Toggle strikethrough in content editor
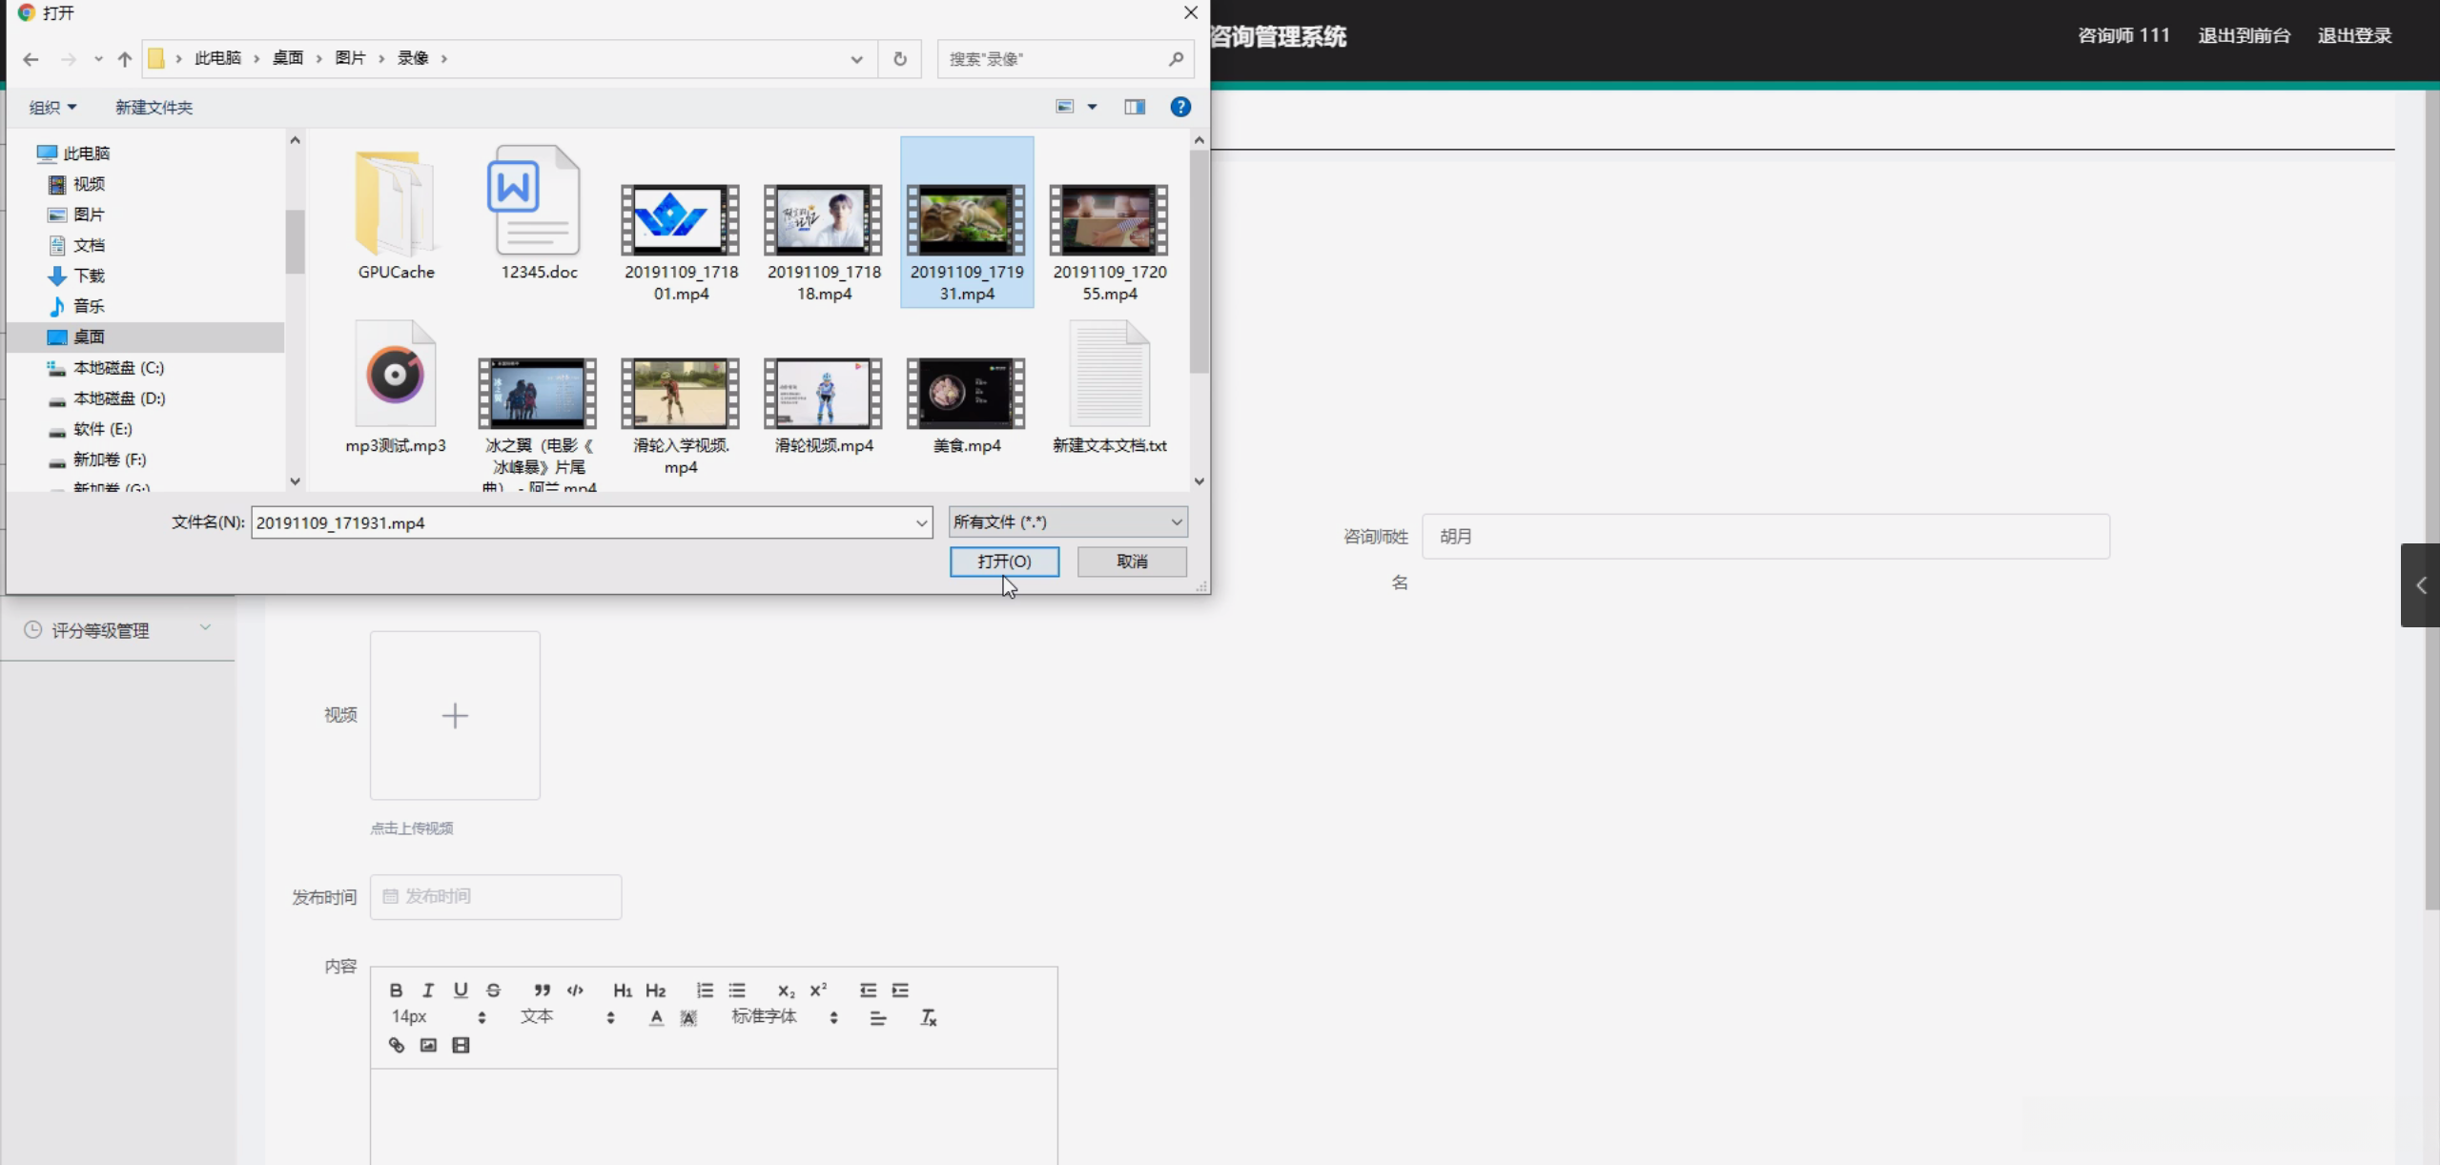Screen dimensions: 2440x1165 [x=493, y=990]
